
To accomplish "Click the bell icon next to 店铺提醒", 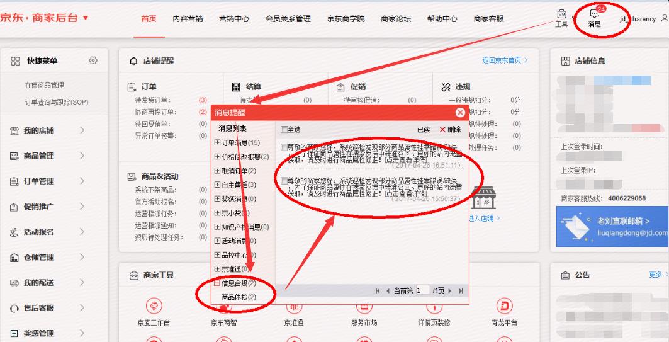I will pyautogui.click(x=133, y=61).
